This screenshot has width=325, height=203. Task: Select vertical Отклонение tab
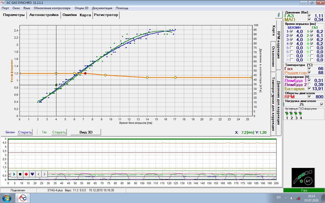[273, 56]
